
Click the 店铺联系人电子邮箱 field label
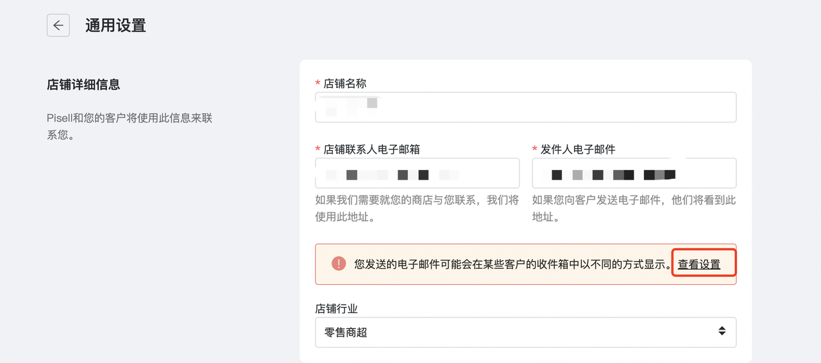tap(371, 149)
